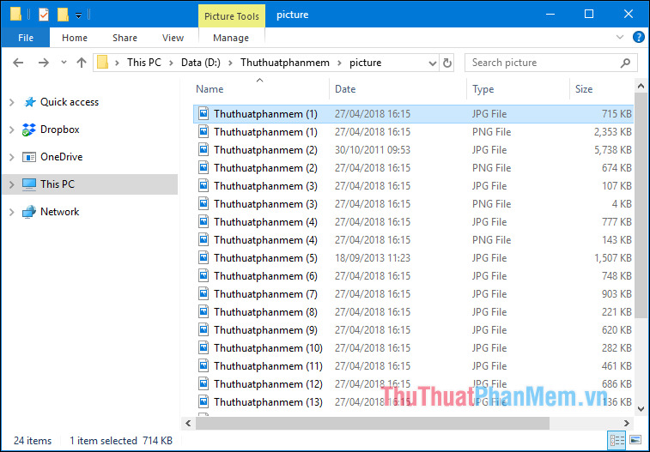
Task: Select file name Thuthuatphanmem (10)
Action: (268, 348)
